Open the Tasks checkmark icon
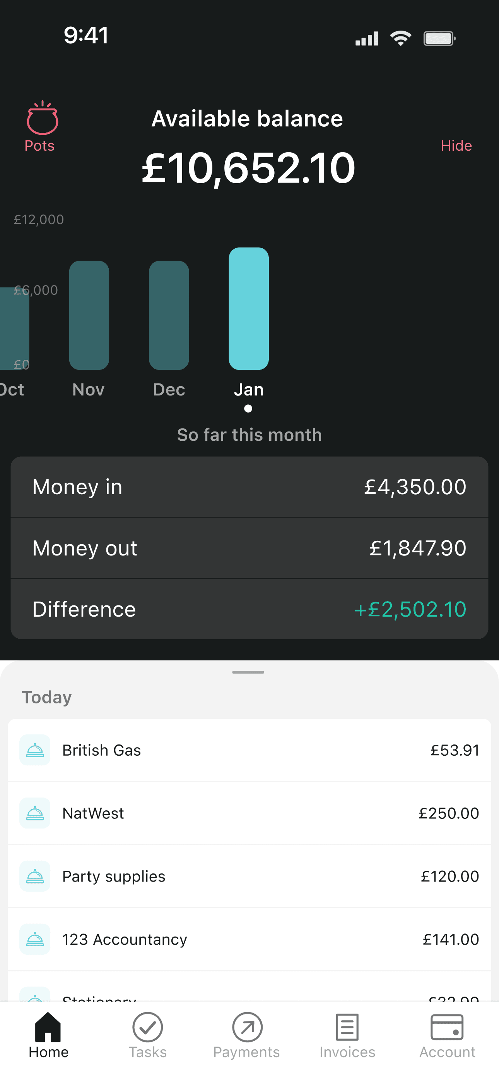This screenshot has height=1083, width=499. pos(147,1027)
